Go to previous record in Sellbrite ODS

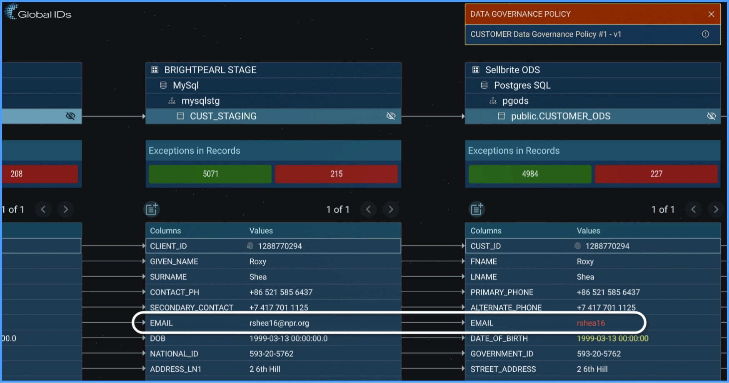[694, 209]
